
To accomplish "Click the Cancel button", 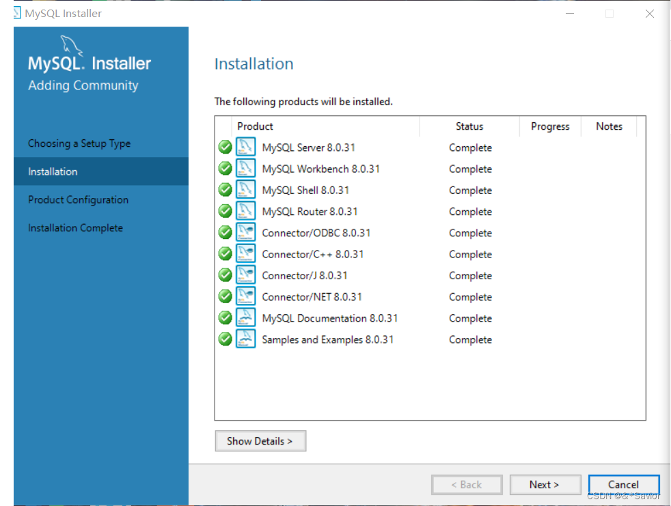I will tap(623, 485).
